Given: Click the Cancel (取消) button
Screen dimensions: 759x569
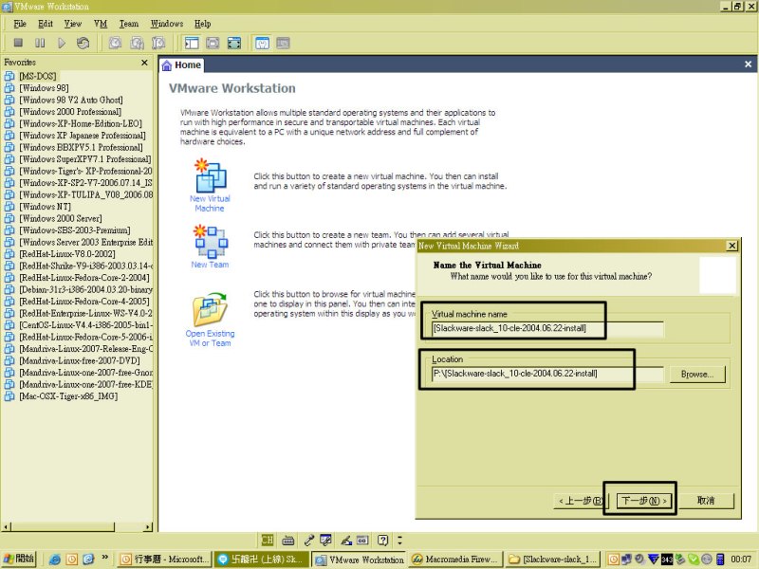Looking at the screenshot, I should [706, 501].
